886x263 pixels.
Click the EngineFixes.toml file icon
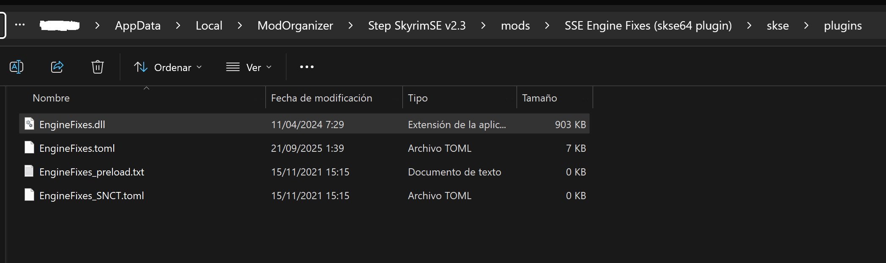[x=29, y=148]
